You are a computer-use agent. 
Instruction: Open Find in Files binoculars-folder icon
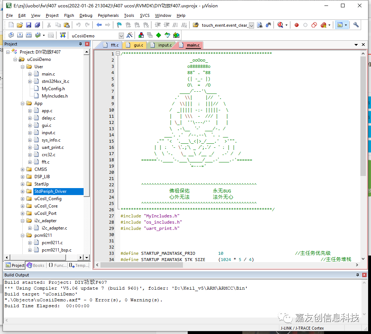click(196, 25)
